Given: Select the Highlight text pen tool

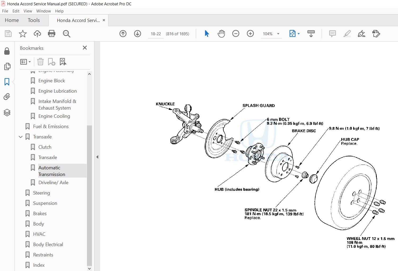Looking at the screenshot, I should pos(347,34).
